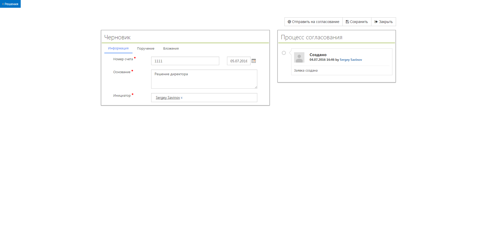
Task: Remove Sergey Savinov with the x
Action: pyautogui.click(x=182, y=98)
